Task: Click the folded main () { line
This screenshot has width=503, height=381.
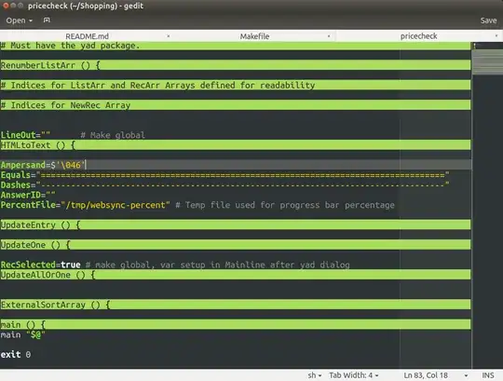Action: [236, 324]
